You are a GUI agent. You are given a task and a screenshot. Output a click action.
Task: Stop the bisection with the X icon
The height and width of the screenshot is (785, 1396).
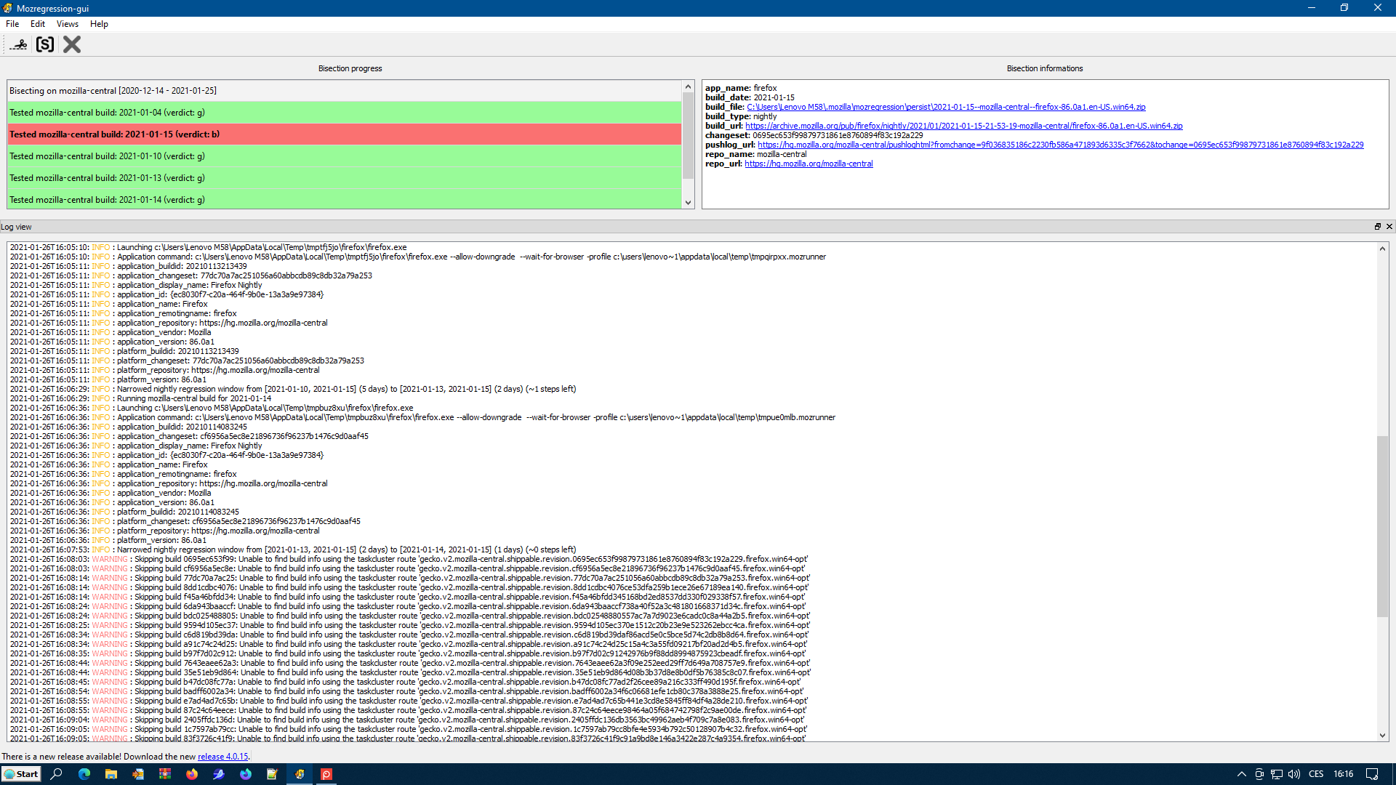point(72,44)
